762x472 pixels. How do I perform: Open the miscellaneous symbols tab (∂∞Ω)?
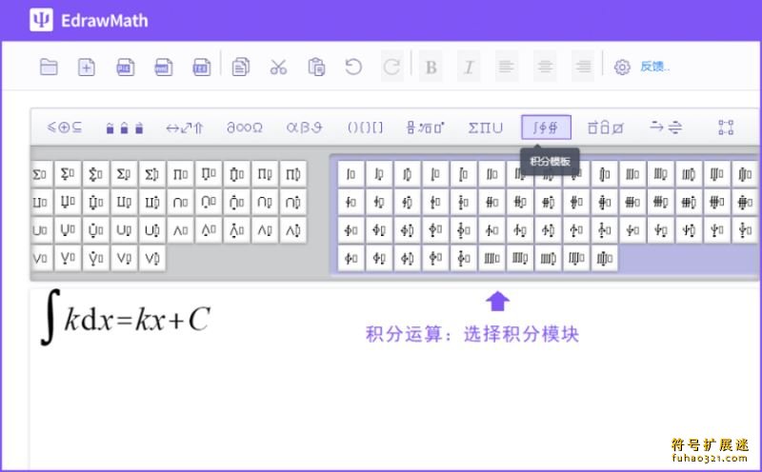pos(245,128)
